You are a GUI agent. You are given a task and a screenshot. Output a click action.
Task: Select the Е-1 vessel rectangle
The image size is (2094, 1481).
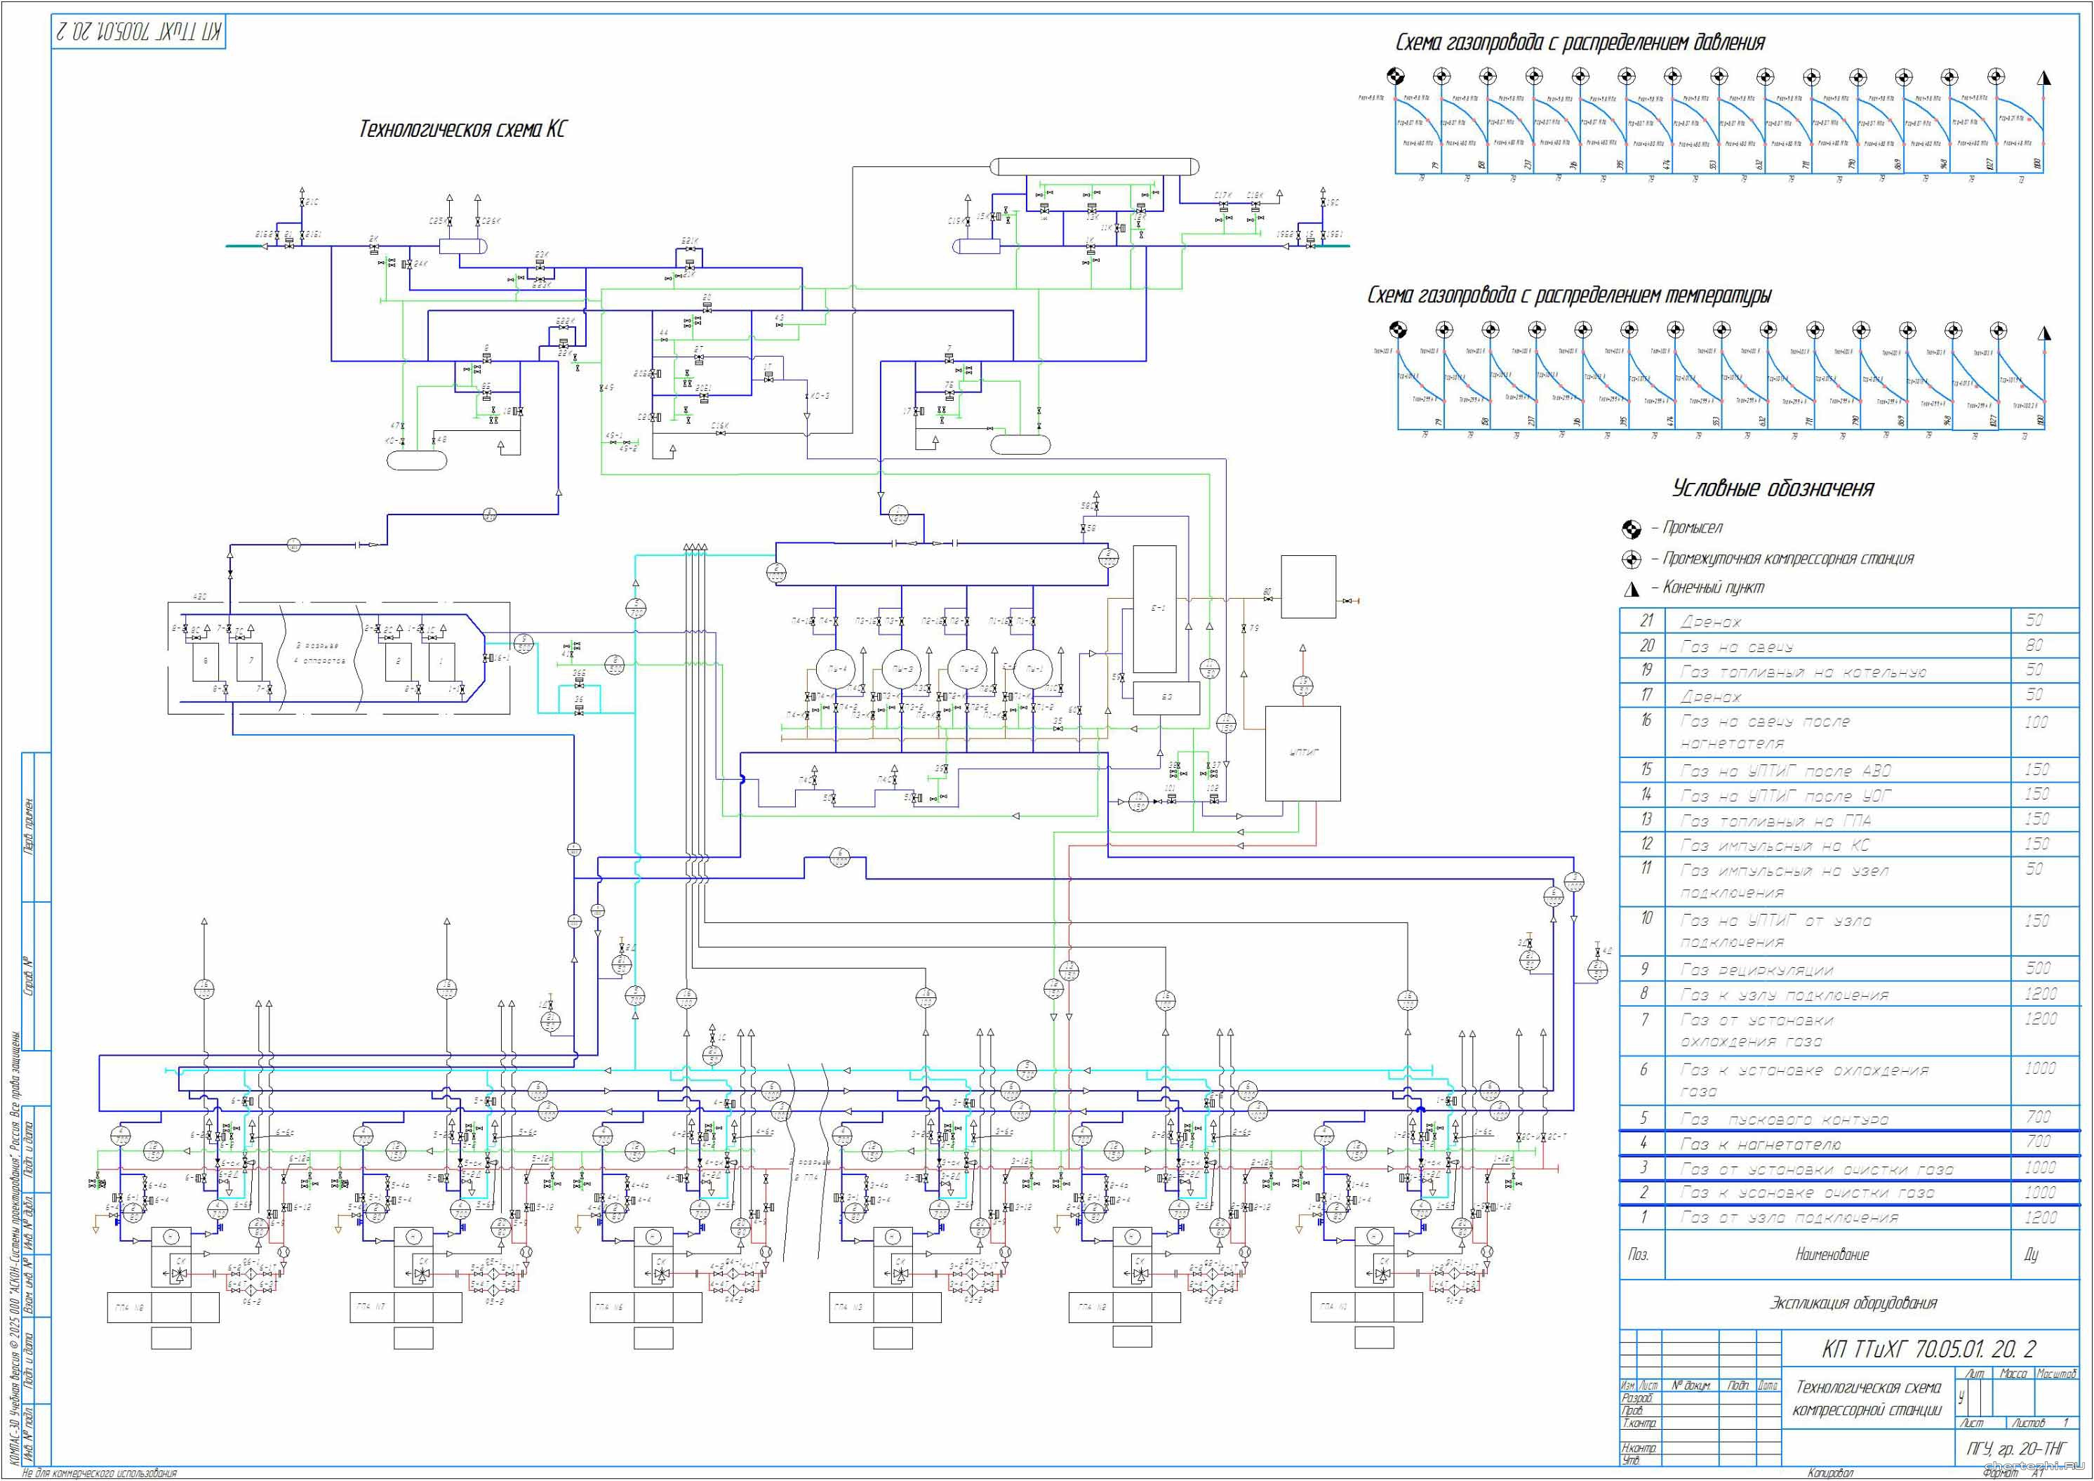pyautogui.click(x=1154, y=609)
